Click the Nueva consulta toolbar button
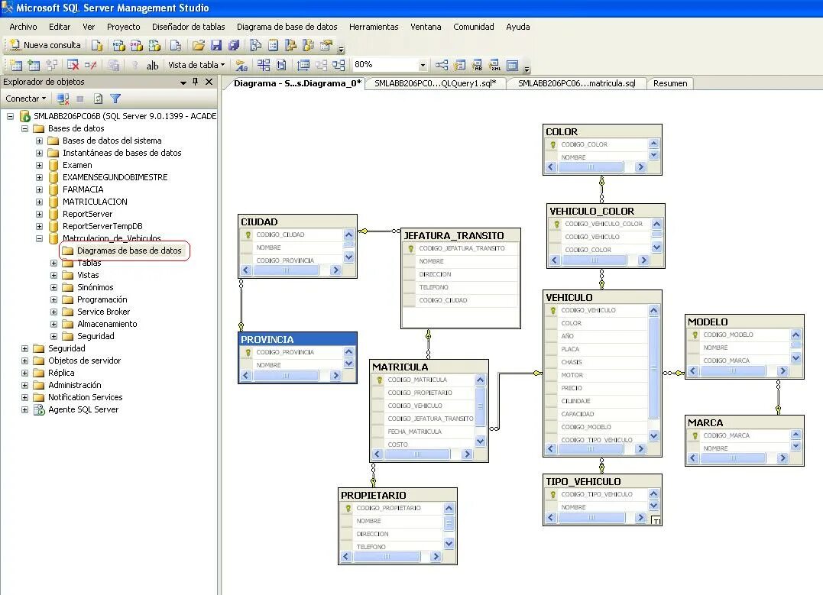The image size is (823, 595). point(45,45)
